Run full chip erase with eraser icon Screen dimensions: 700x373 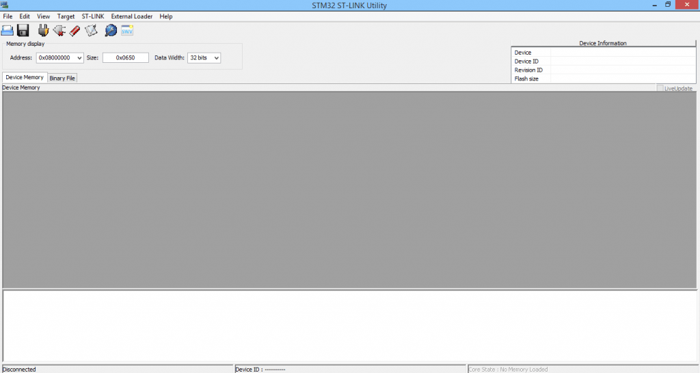(x=75, y=30)
